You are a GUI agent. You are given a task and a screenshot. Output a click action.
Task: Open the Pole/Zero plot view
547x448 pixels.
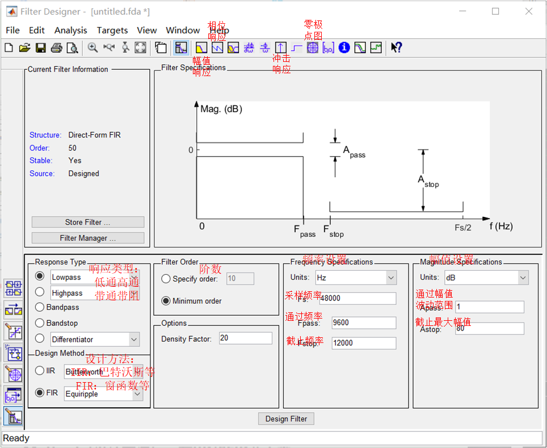click(x=313, y=48)
